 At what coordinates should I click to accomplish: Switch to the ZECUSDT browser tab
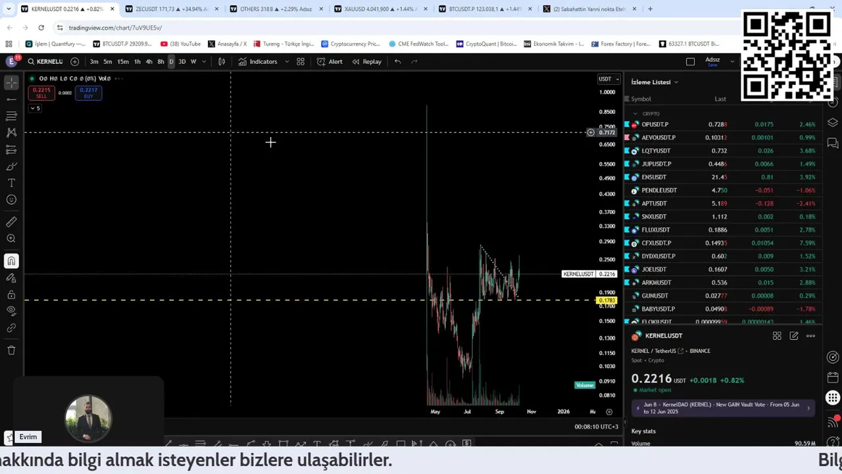point(171,9)
